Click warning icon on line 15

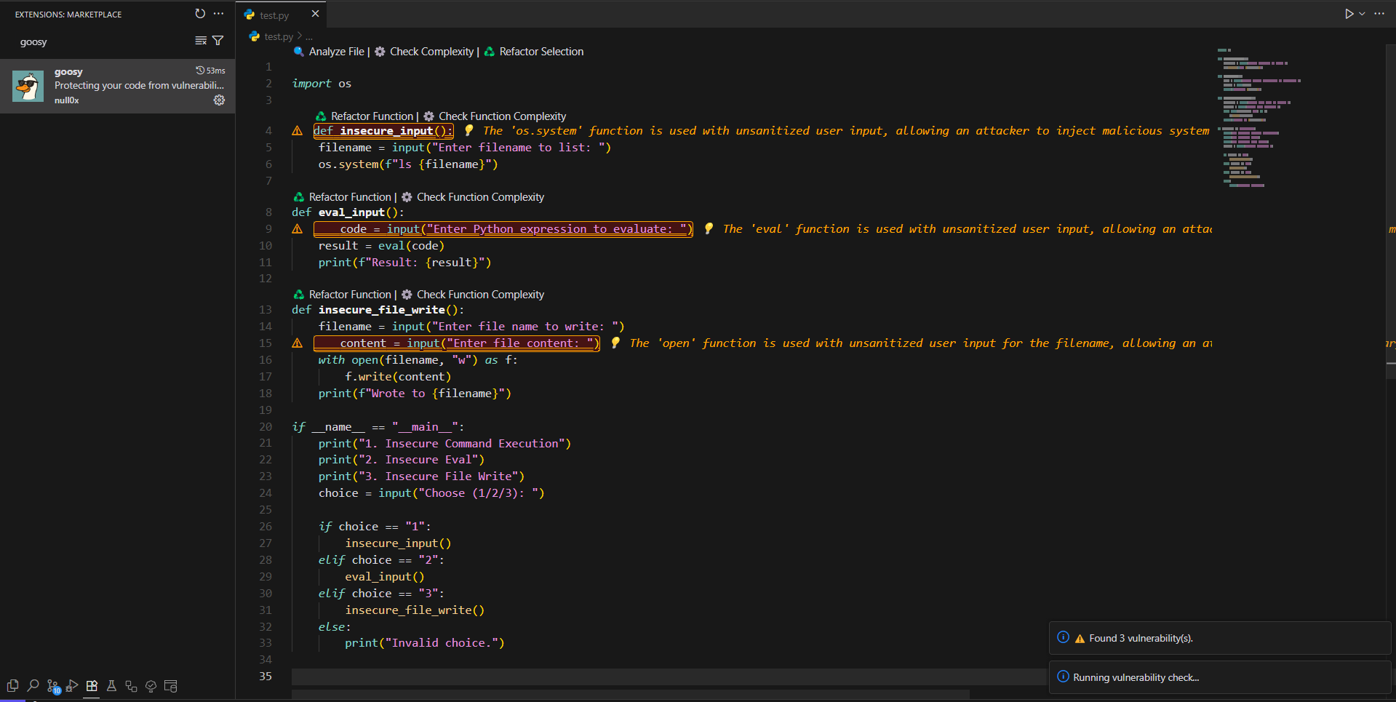(297, 343)
